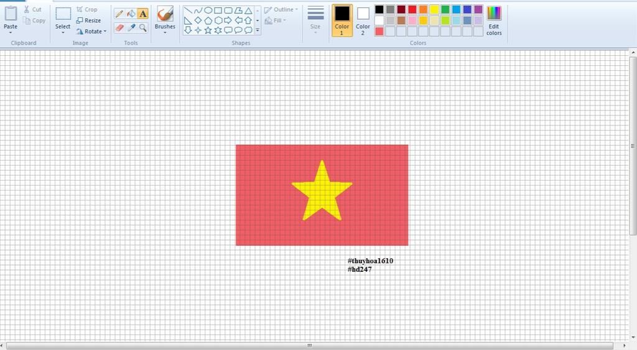The image size is (637, 350).
Task: Pick the custom coral-red swatch in bottom row
Action: (x=379, y=31)
